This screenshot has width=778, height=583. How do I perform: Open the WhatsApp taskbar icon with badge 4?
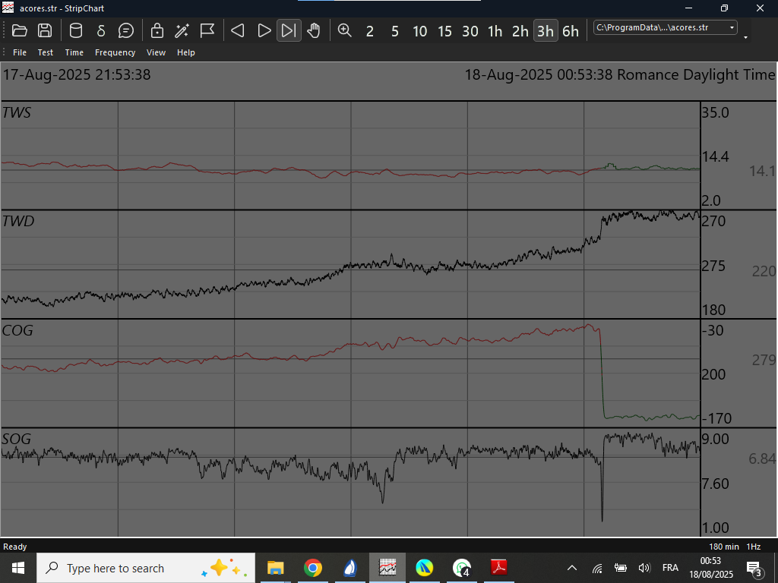(x=462, y=568)
